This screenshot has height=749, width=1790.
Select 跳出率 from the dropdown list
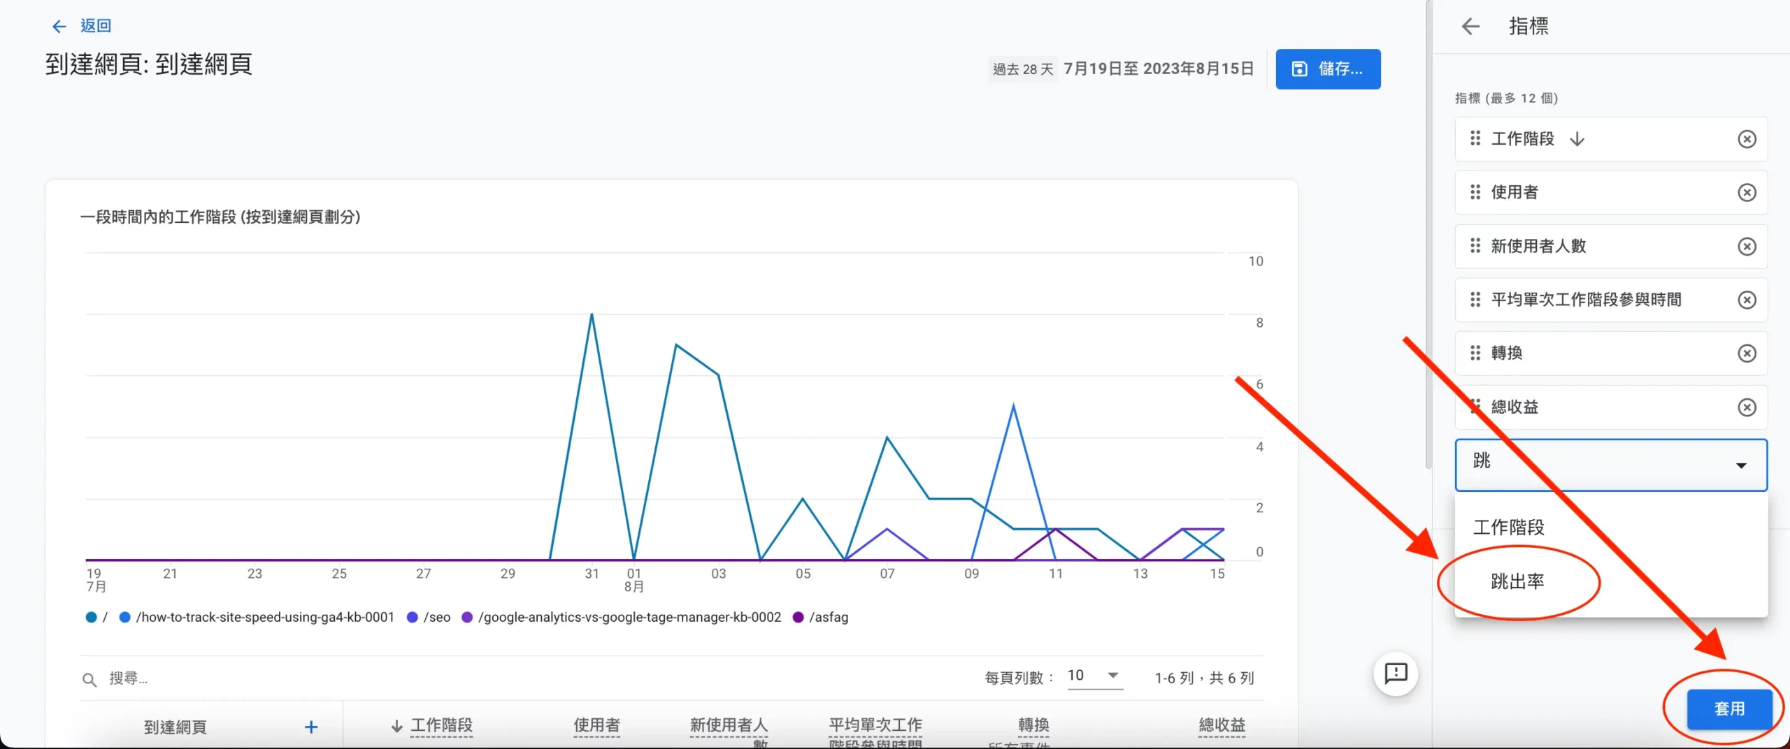(x=1611, y=581)
